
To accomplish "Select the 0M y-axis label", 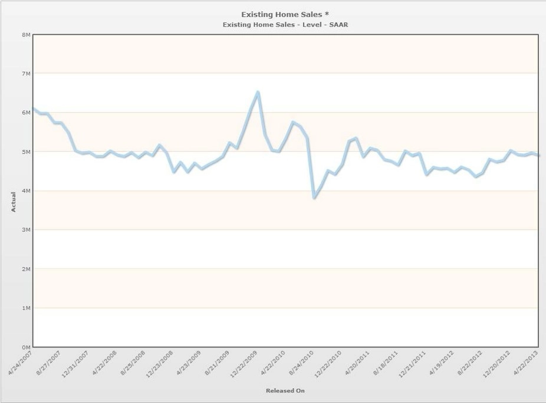I will 26,348.
